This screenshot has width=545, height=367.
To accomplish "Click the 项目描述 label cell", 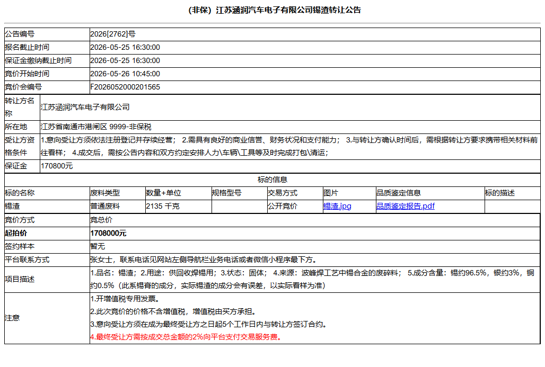I will click(x=47, y=280).
